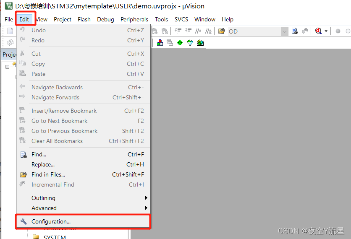The height and width of the screenshot is (239, 351).
Task: Click the Find in Files toolbar icon
Action: pyautogui.click(x=222, y=31)
